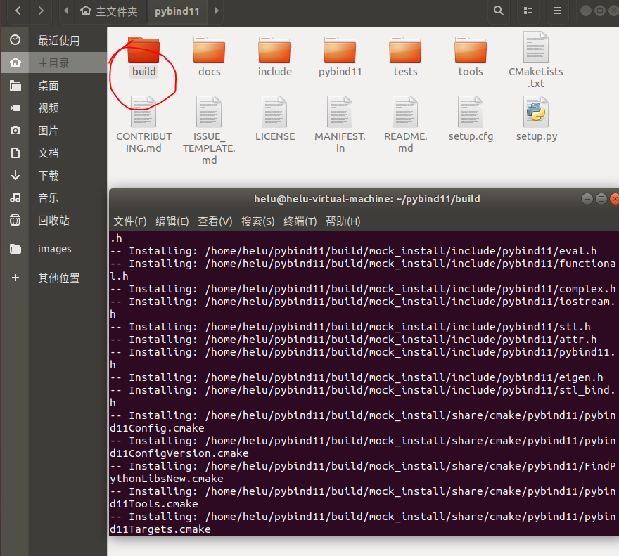Toggle the list/grid view icon

click(528, 11)
